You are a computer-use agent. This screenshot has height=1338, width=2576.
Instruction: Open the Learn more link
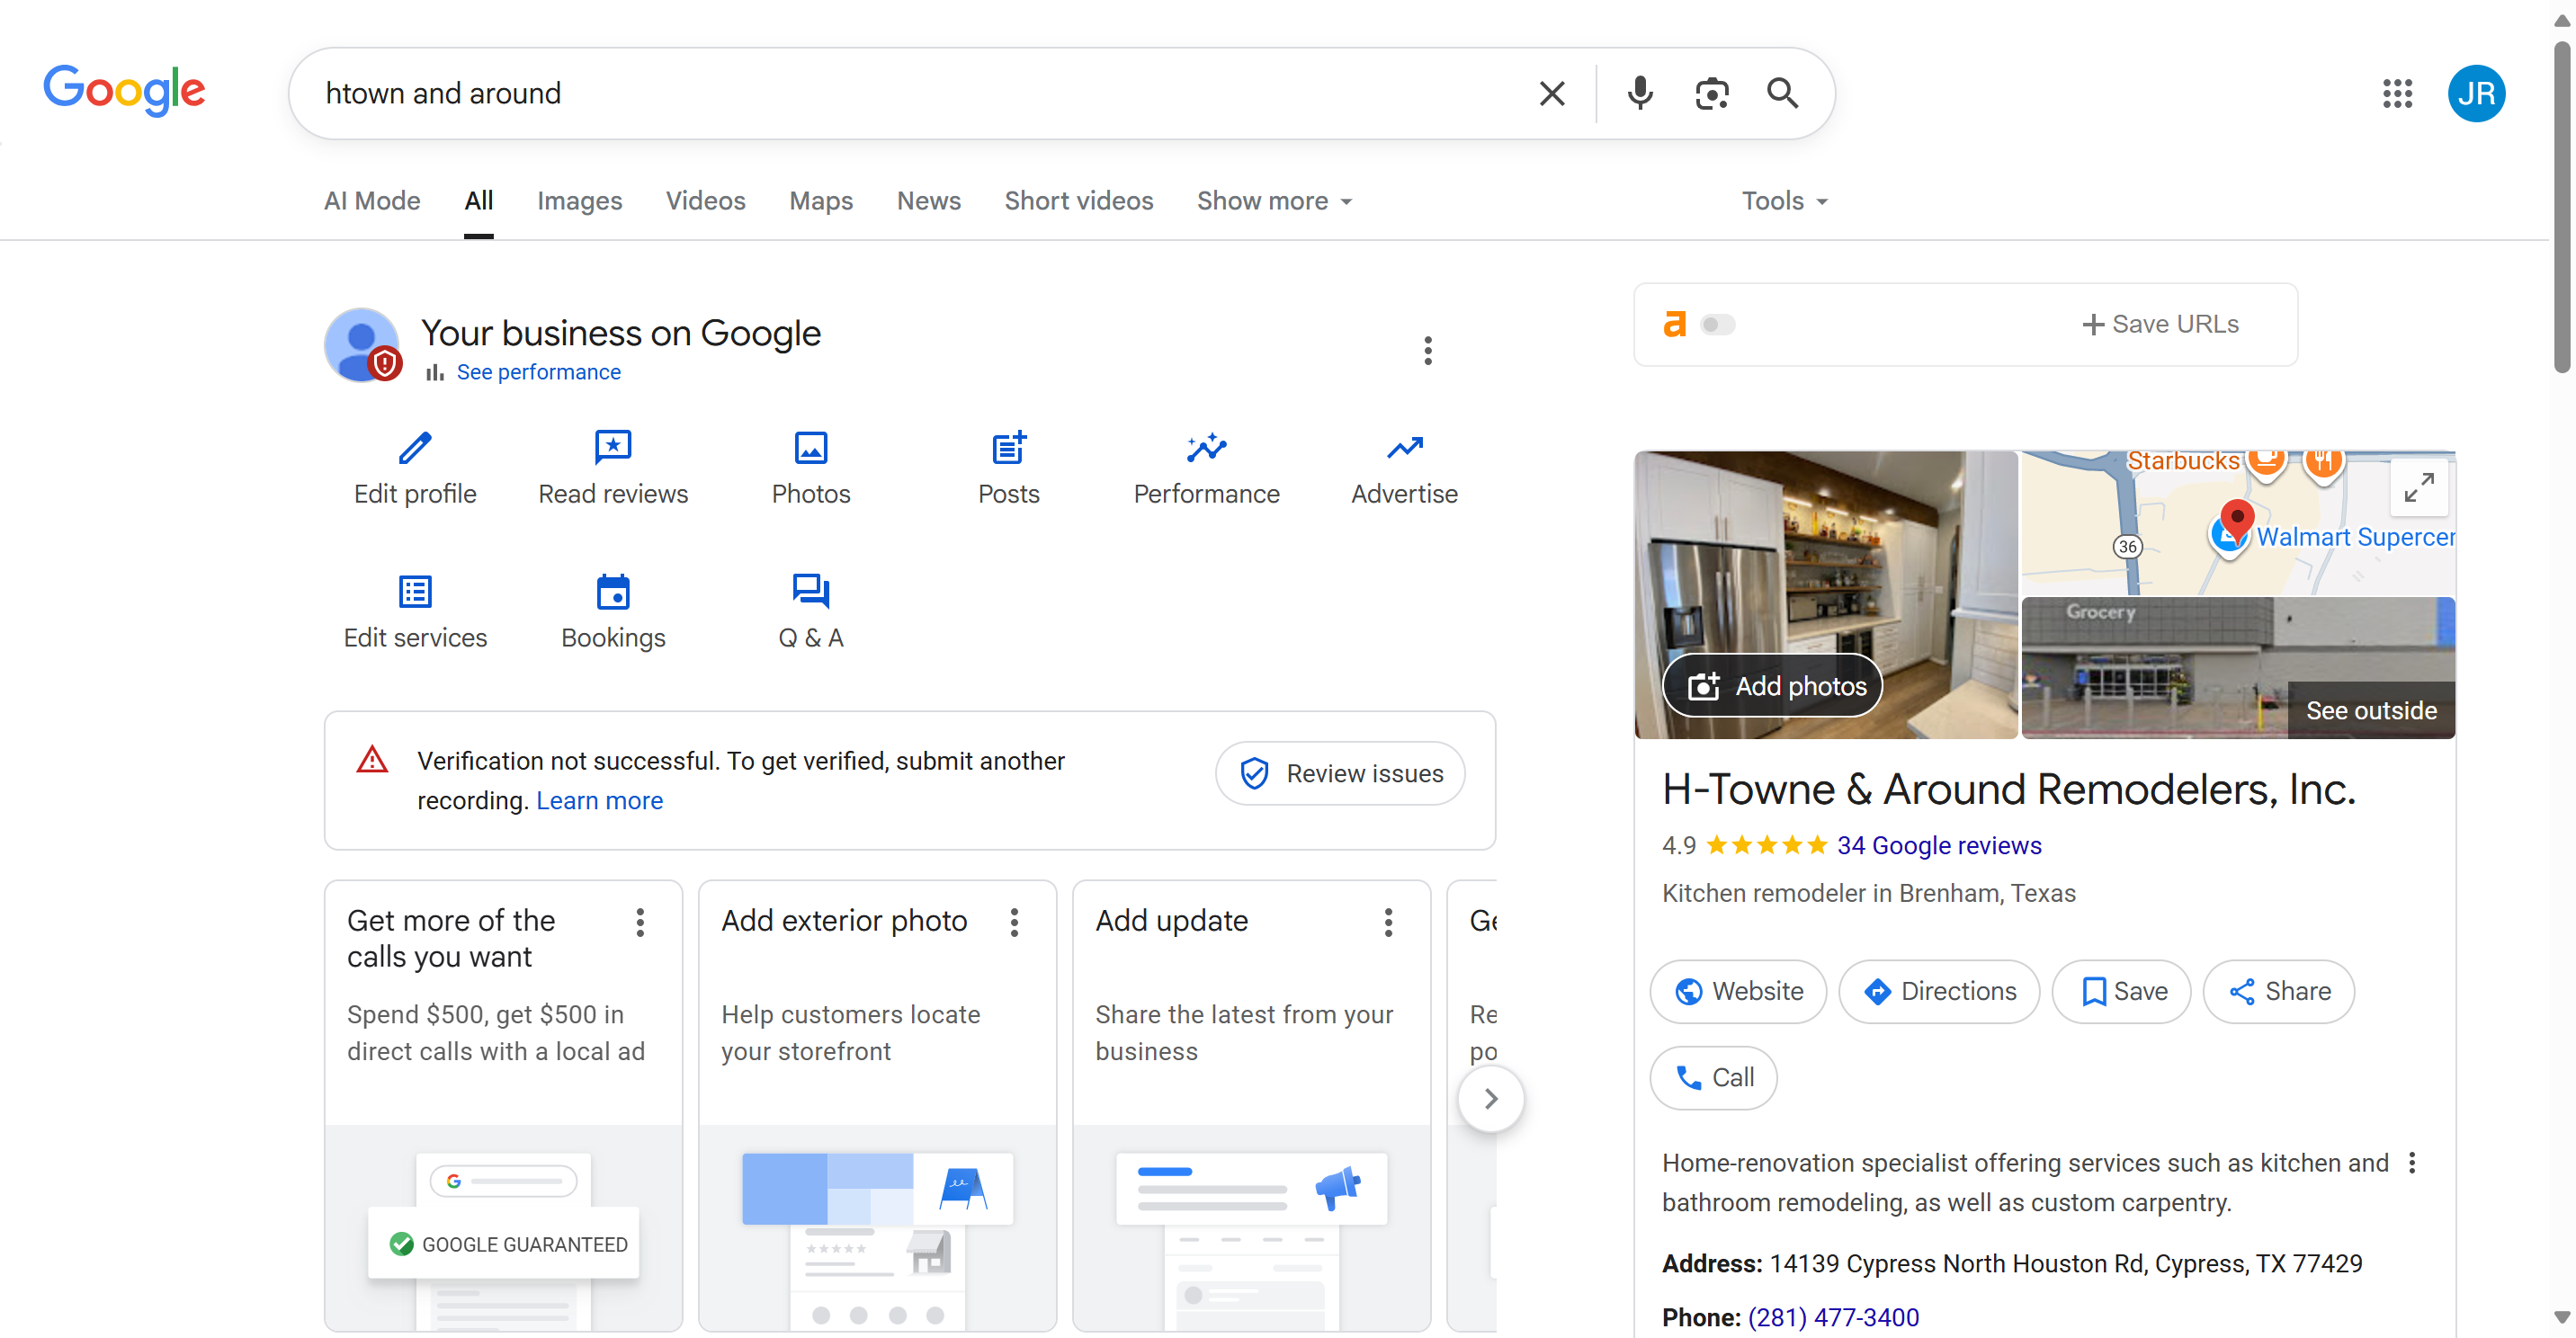coord(599,800)
